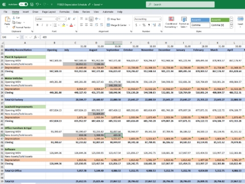Click the Copy button

pos(17,22)
